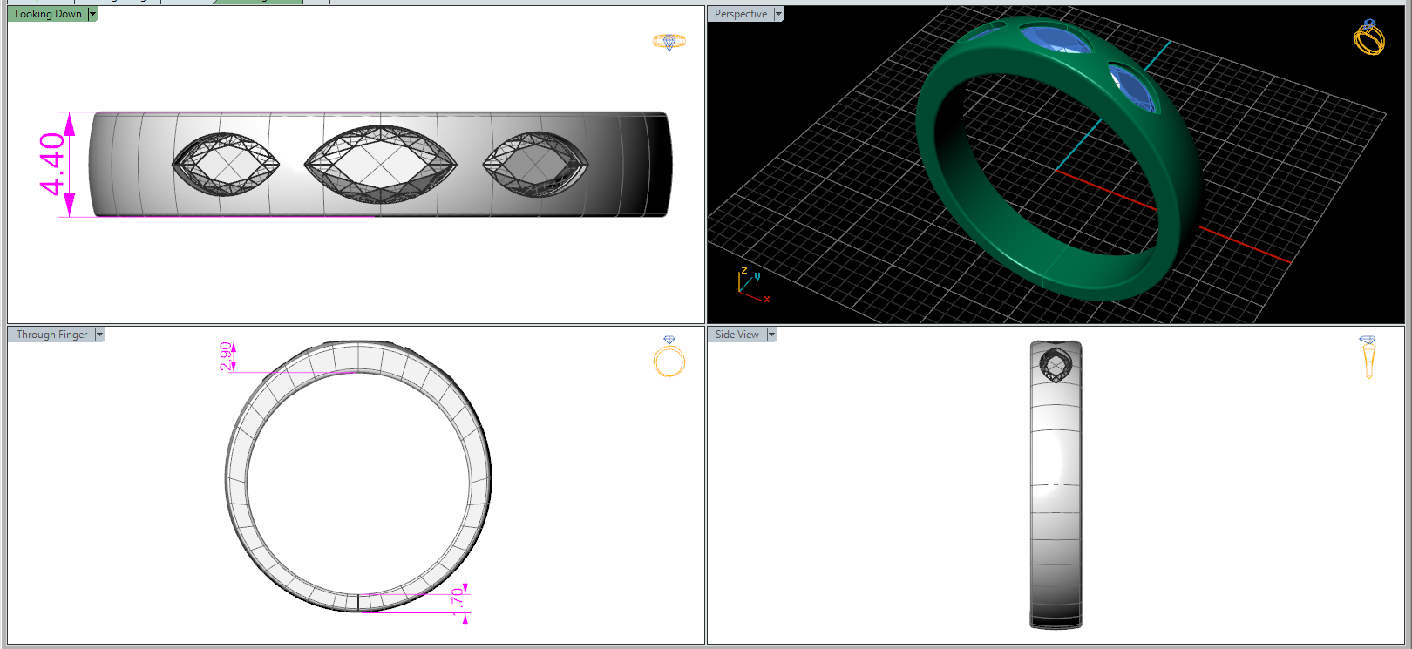The image size is (1412, 649).
Task: Click the gold ring icon in Perspective viewport
Action: pyautogui.click(x=1369, y=37)
